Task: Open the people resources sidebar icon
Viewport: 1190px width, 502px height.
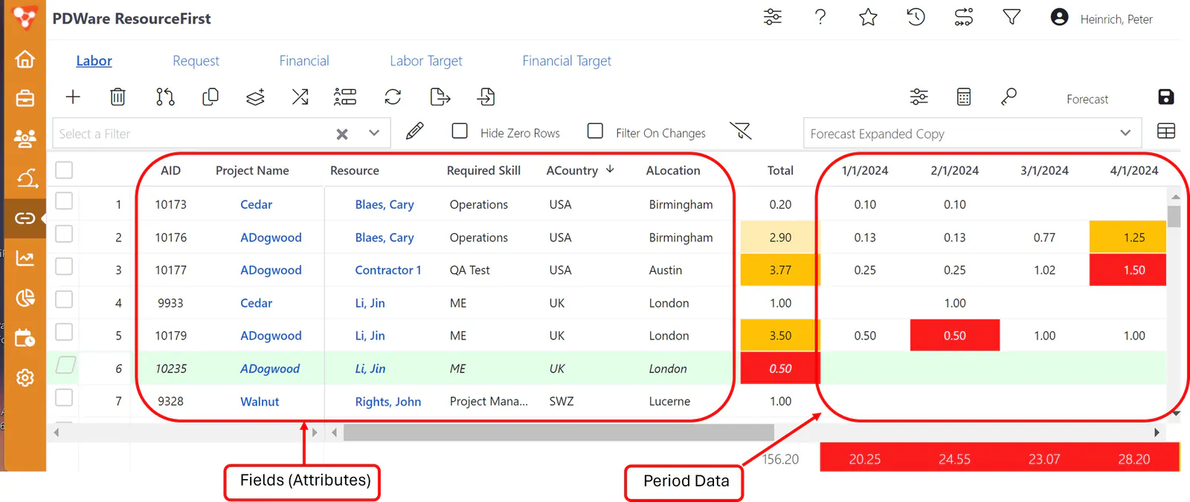Action: tap(25, 138)
